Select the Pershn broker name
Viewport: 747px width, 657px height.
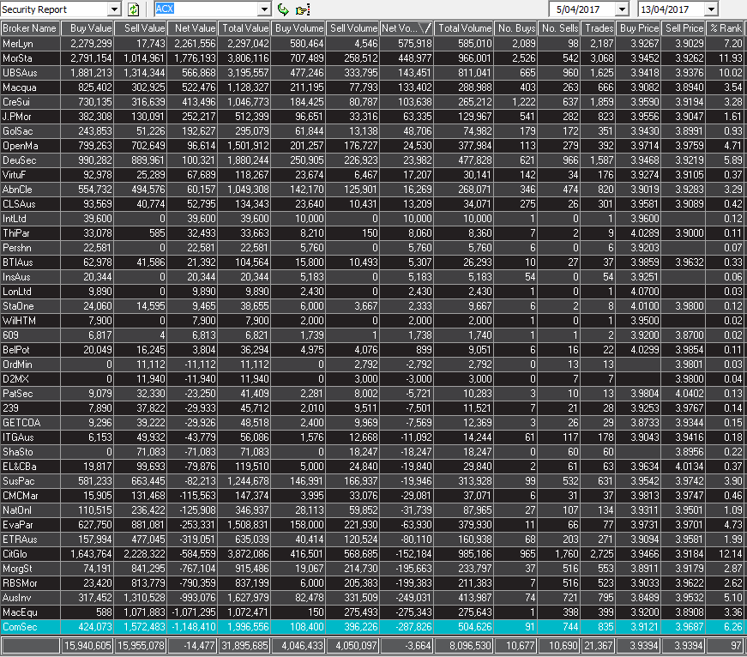(17, 248)
